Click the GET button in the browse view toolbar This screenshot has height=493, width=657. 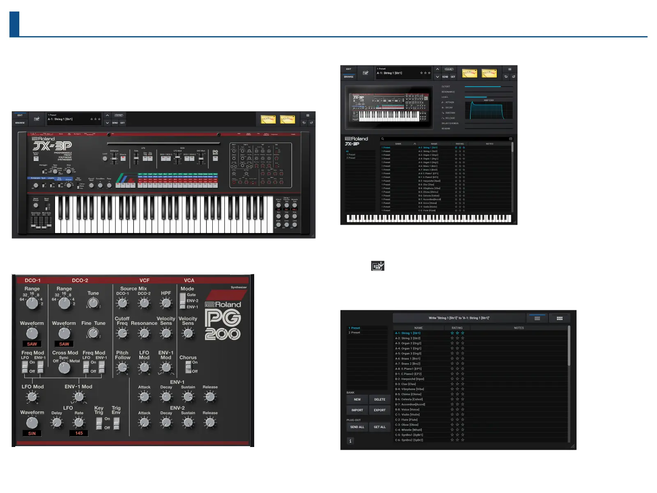point(453,77)
